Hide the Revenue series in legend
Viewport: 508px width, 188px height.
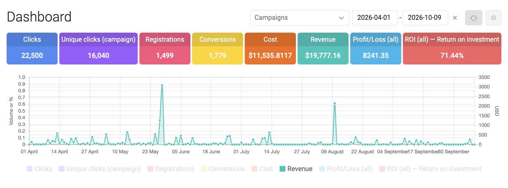pos(296,169)
